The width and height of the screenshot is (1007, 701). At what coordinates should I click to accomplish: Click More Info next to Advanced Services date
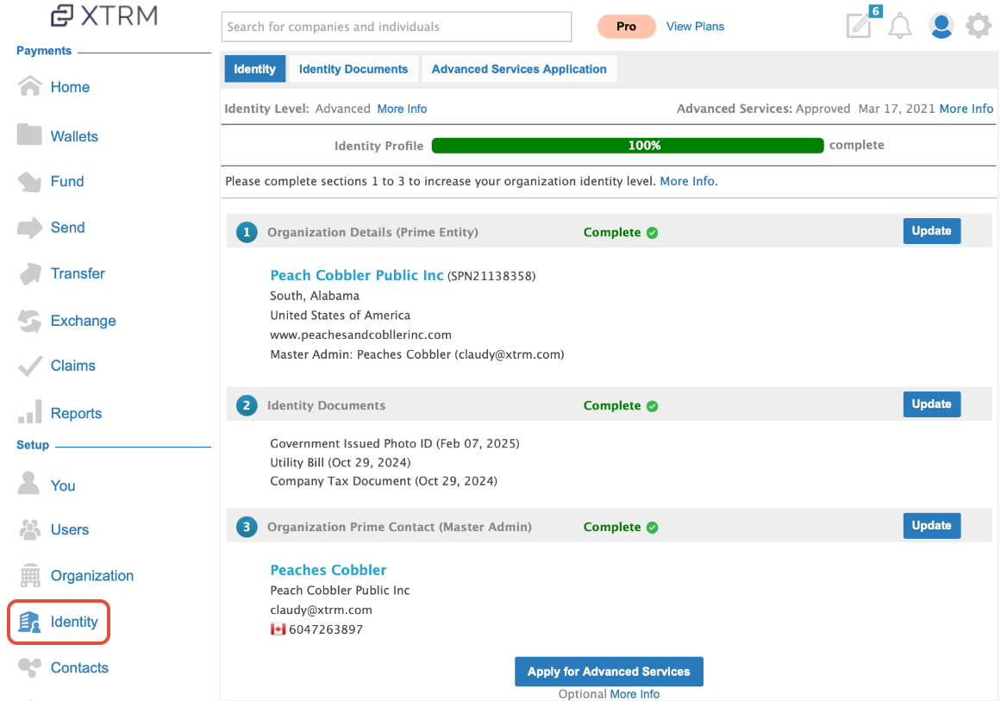[966, 109]
